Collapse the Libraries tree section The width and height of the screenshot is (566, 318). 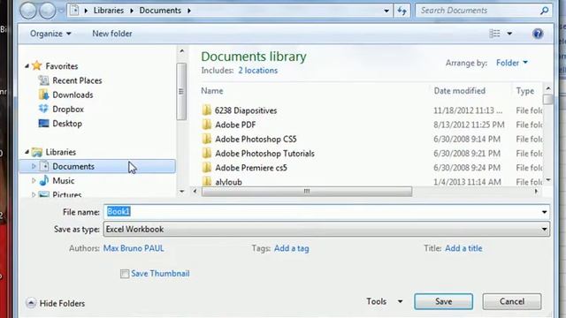(x=27, y=152)
